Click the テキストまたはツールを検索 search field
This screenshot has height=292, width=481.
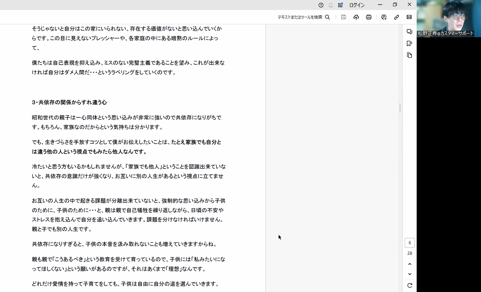pyautogui.click(x=300, y=17)
